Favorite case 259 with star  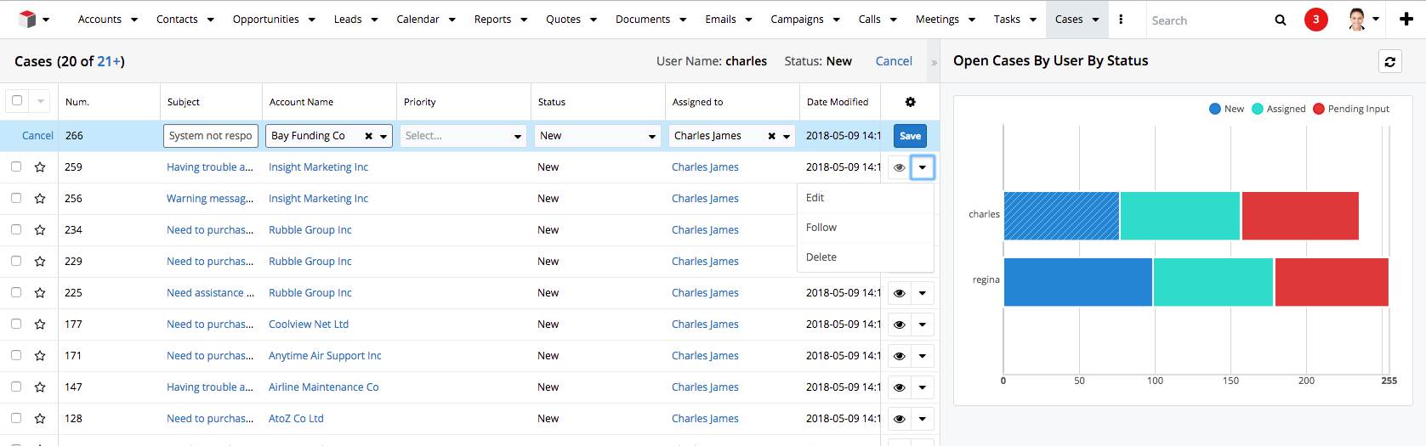pos(40,167)
